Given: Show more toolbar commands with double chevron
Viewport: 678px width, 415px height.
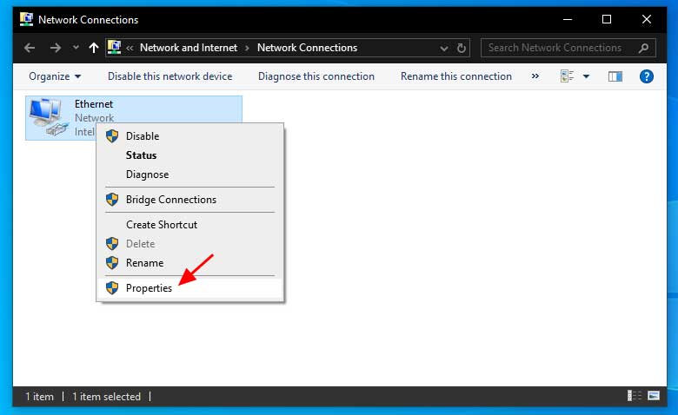Looking at the screenshot, I should click(x=535, y=76).
